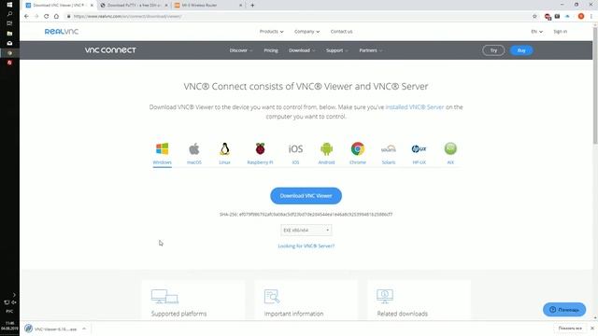The image size is (598, 336).
Task: Open the EXE x86/x64 format dropdown
Action: 306,231
